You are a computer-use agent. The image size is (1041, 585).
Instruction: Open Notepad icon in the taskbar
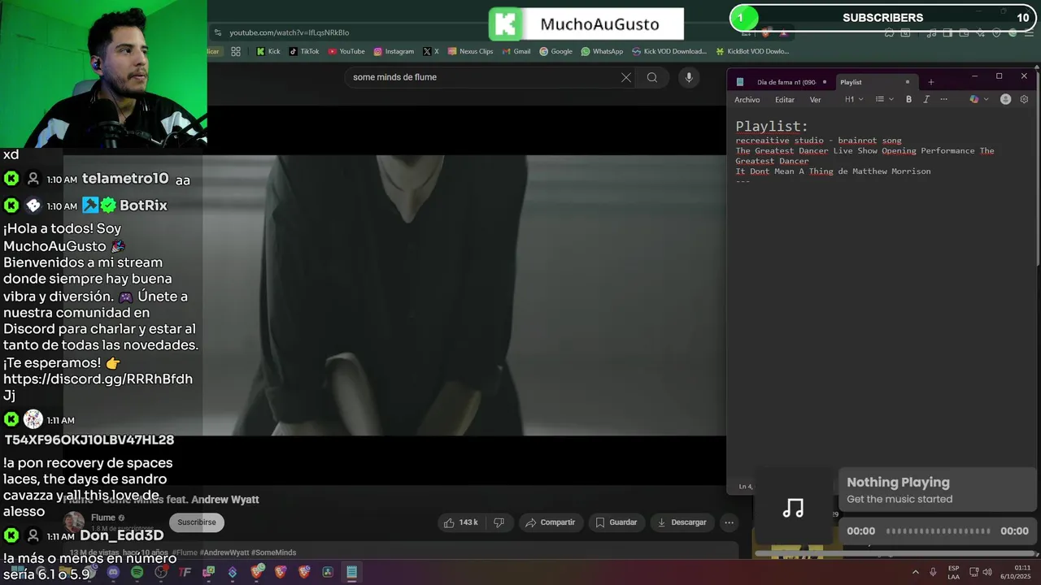(x=351, y=572)
